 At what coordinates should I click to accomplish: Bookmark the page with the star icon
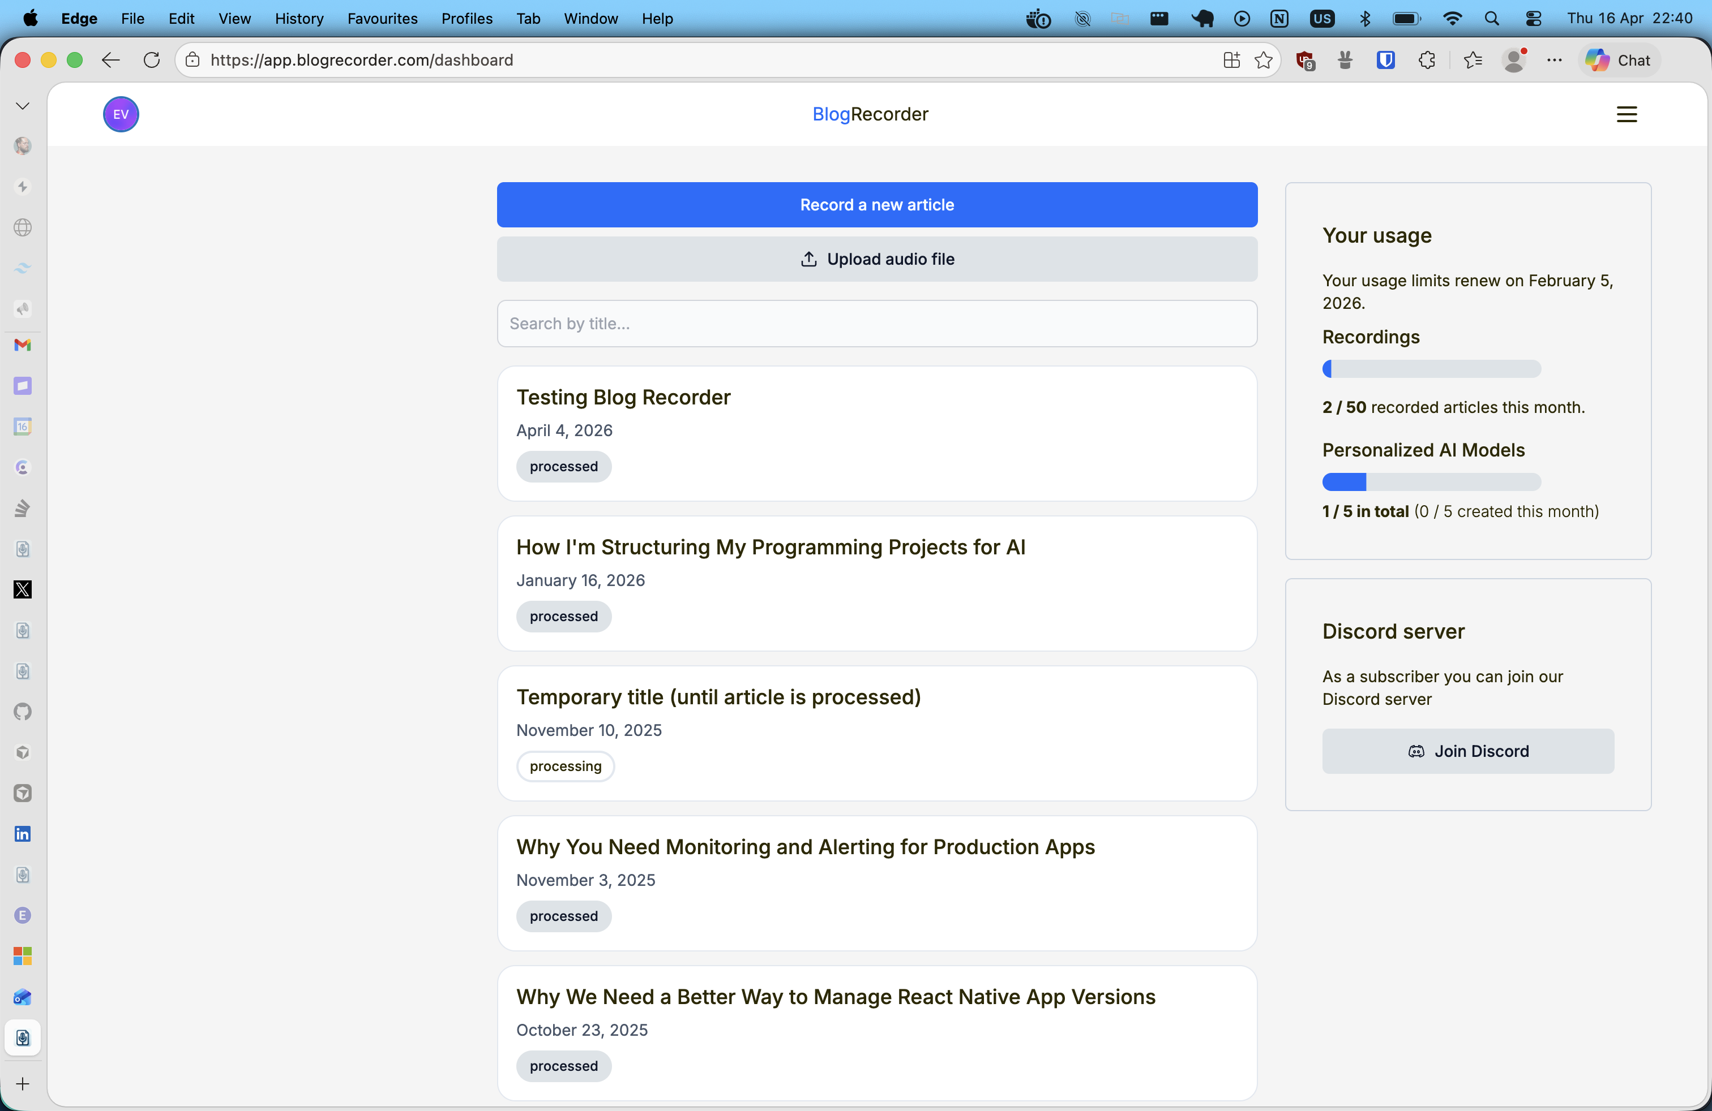(x=1264, y=61)
